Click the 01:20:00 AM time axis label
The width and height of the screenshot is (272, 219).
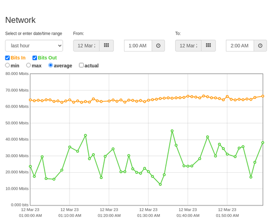click(x=109, y=216)
